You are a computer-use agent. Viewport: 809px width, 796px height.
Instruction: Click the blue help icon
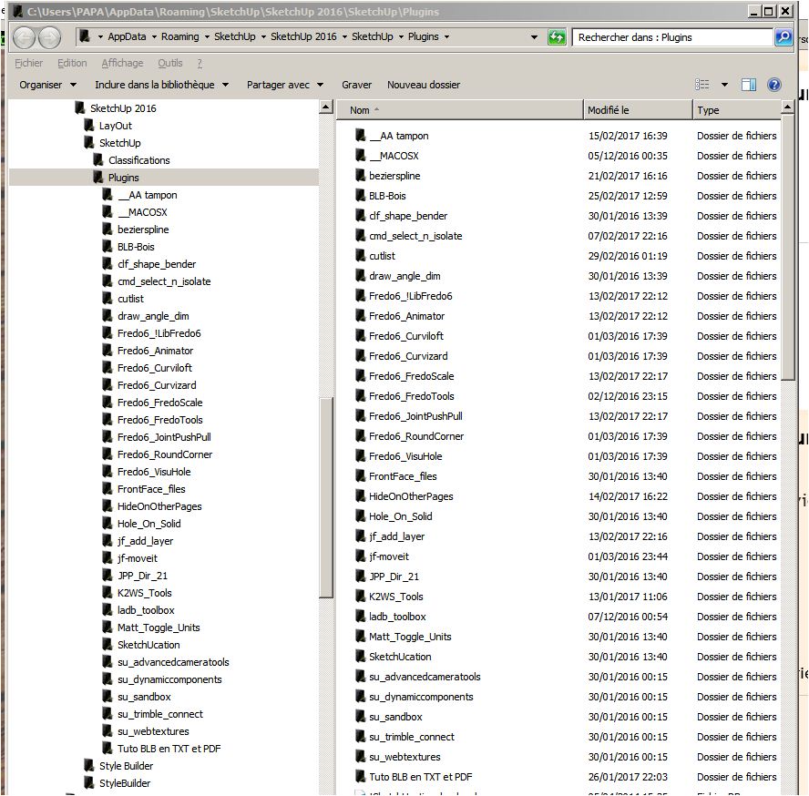point(773,85)
